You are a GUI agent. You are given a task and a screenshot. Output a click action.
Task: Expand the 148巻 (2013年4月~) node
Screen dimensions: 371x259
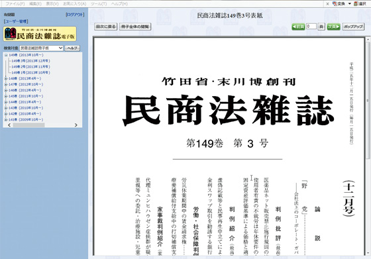(6, 79)
